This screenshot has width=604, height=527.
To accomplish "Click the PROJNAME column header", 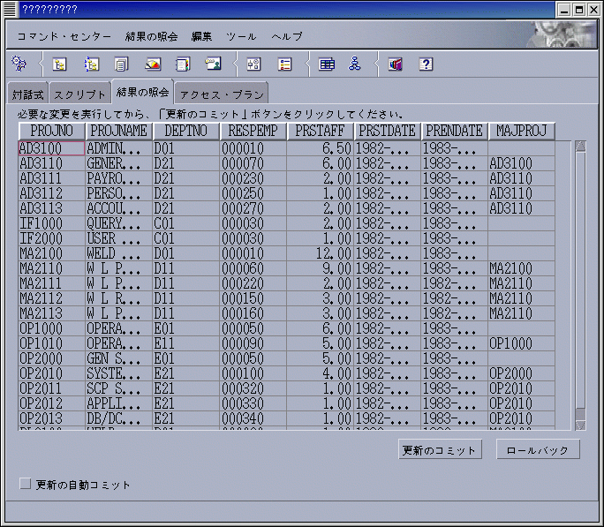I will [118, 131].
